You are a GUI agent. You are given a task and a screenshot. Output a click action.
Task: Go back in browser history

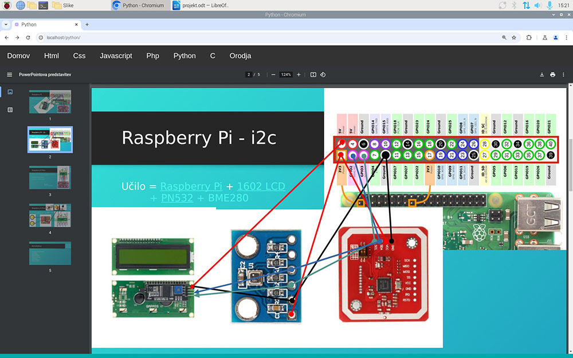pos(6,37)
